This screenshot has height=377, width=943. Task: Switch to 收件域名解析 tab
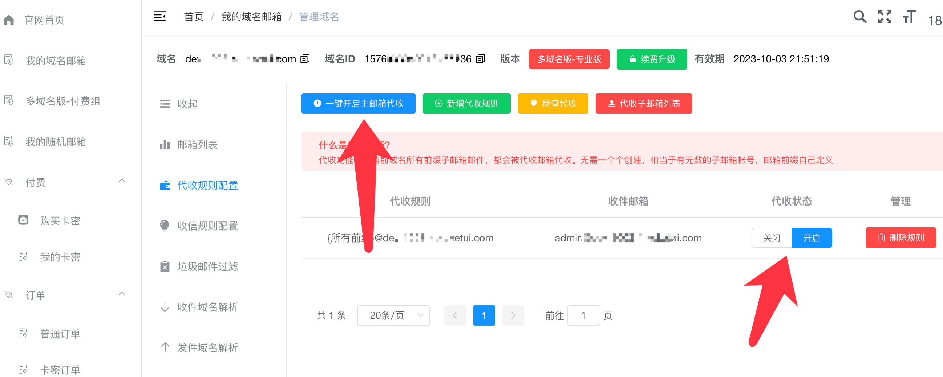click(x=207, y=307)
